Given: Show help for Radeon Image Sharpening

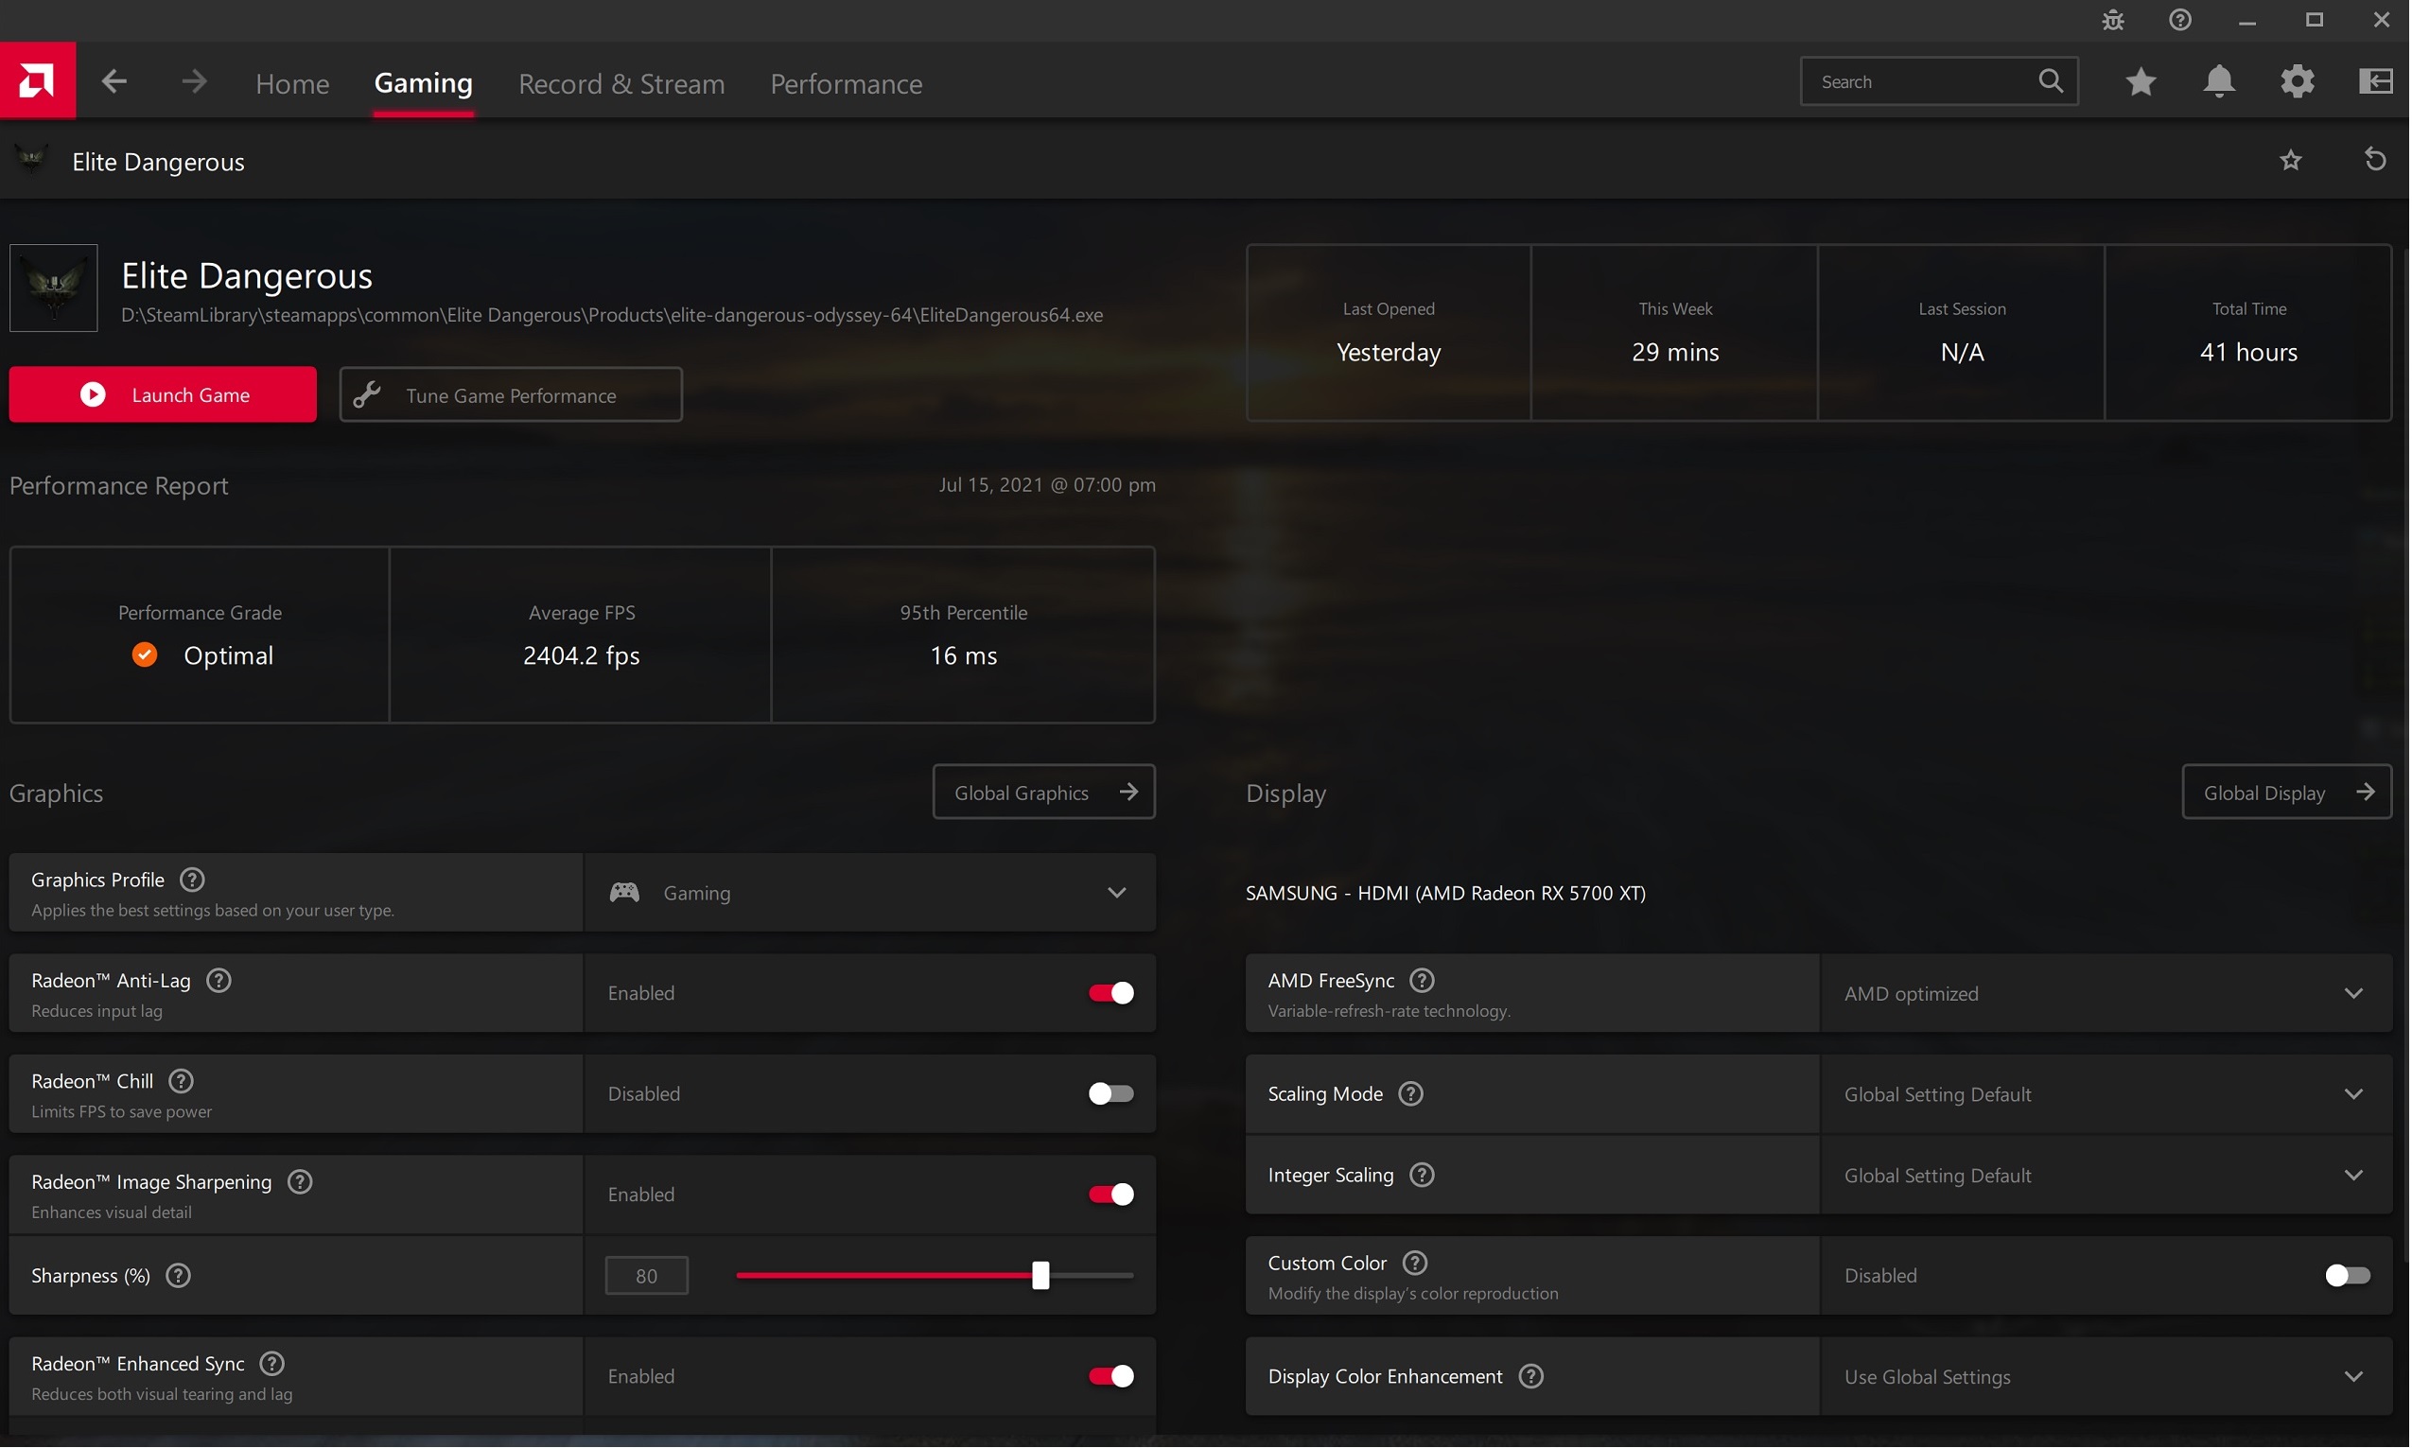Looking at the screenshot, I should click(x=300, y=1181).
